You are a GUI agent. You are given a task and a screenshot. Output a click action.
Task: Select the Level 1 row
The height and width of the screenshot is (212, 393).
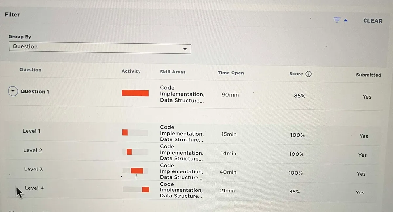pos(31,131)
